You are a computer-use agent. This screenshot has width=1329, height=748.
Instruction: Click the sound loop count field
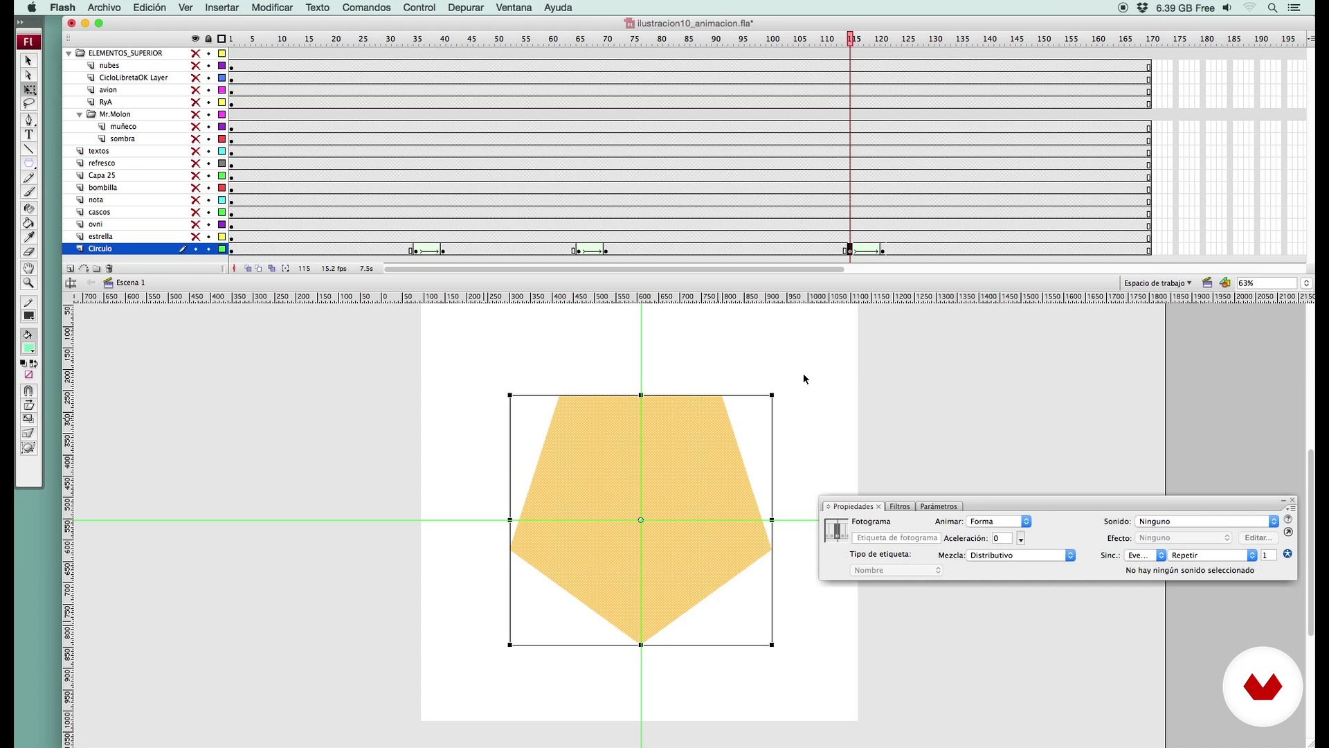1268,555
